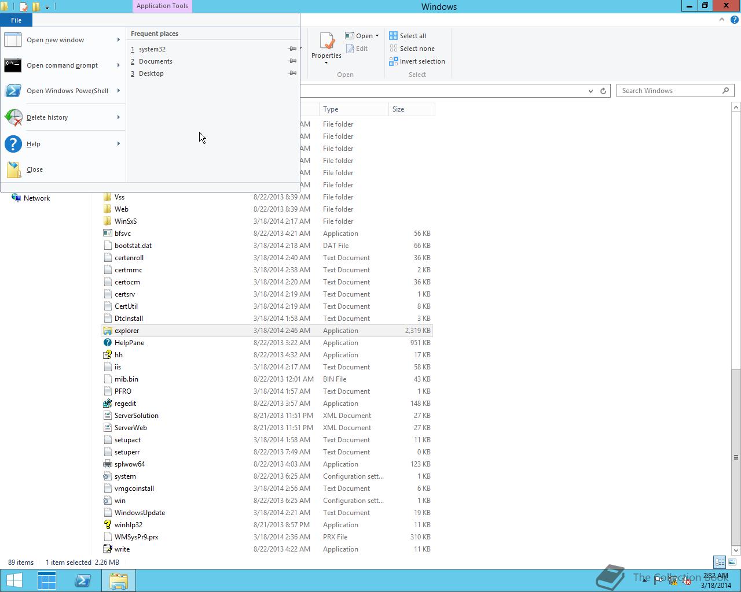
Task: Expand Open command prompt submenu arrow
Action: pos(119,65)
